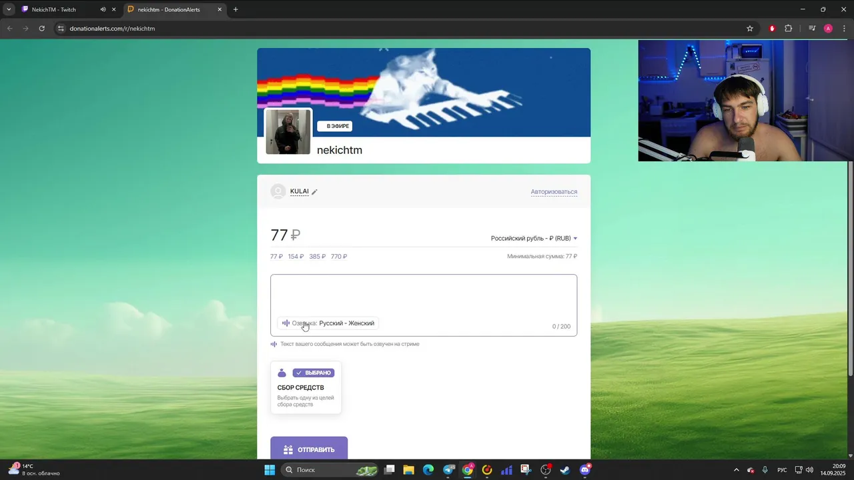
Task: Launch Microsoft Edge from taskbar
Action: 428,470
